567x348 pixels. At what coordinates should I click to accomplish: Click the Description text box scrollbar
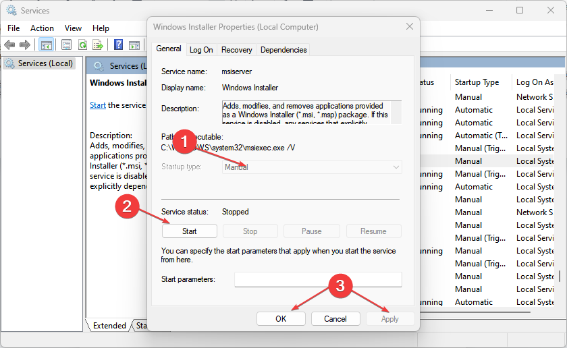coord(396,113)
